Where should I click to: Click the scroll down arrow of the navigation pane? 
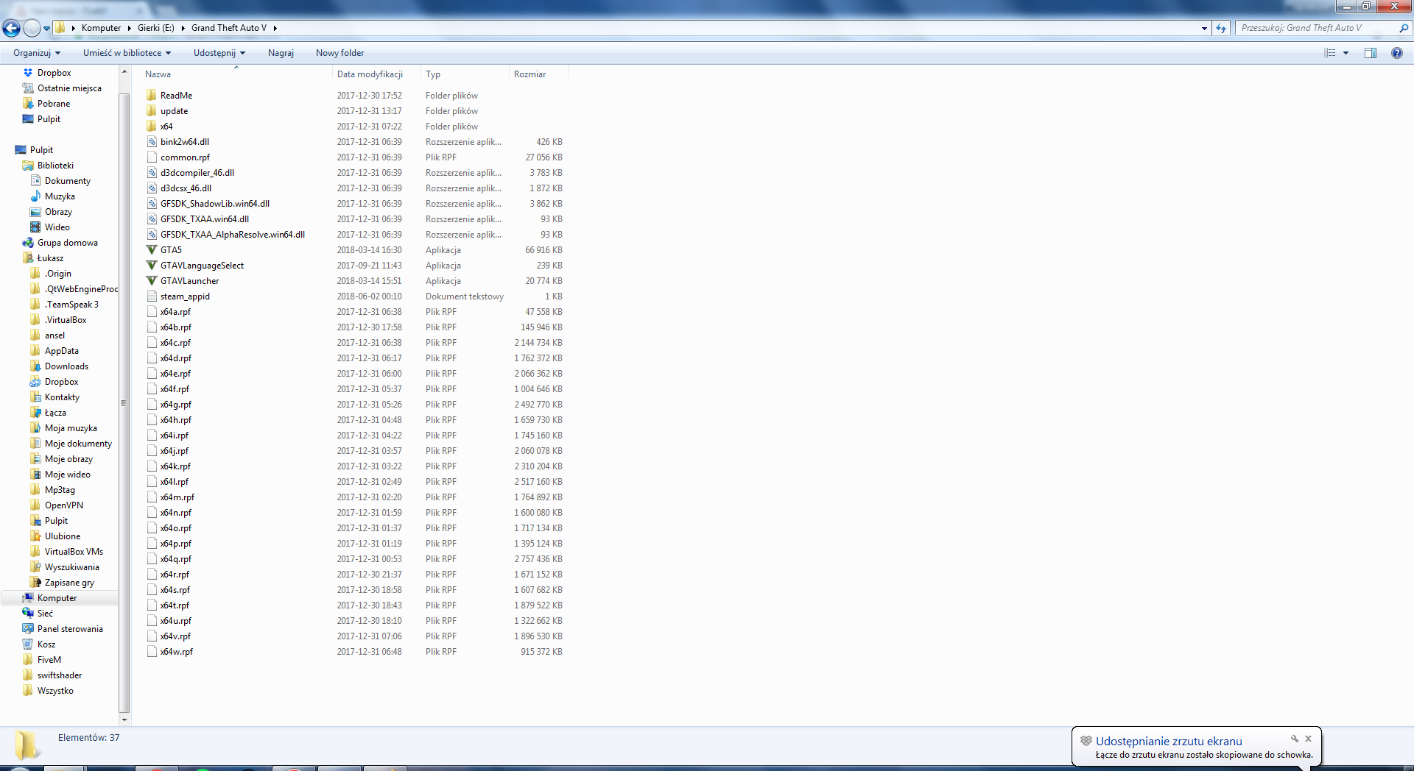point(124,720)
